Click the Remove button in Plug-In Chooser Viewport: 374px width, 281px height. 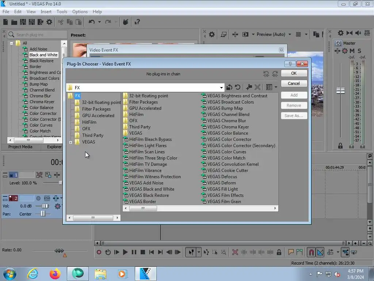[294, 105]
